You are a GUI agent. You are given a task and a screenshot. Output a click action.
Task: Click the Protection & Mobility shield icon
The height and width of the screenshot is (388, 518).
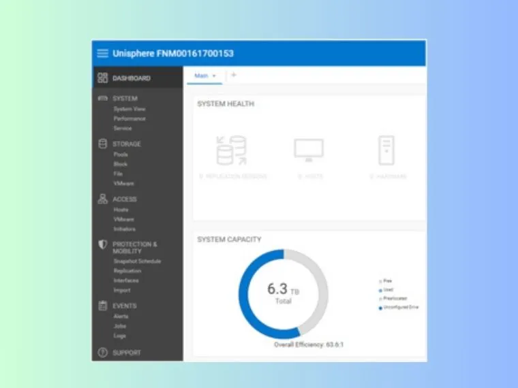click(103, 244)
